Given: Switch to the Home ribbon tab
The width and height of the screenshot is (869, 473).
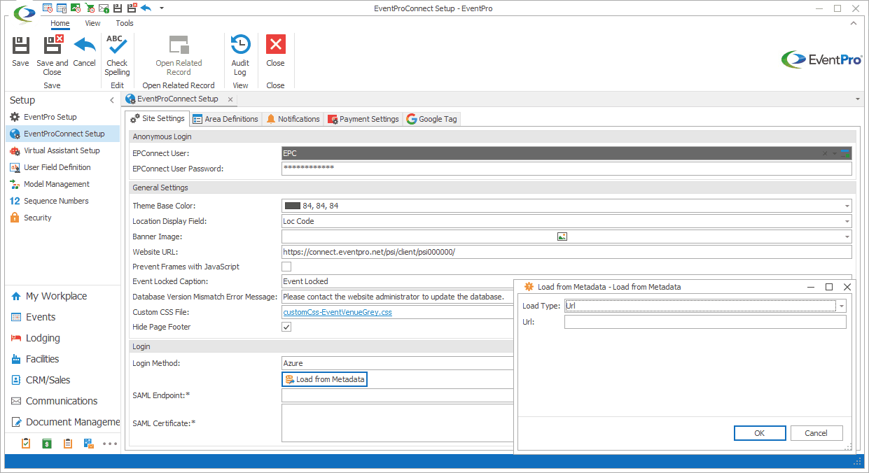Looking at the screenshot, I should (60, 23).
